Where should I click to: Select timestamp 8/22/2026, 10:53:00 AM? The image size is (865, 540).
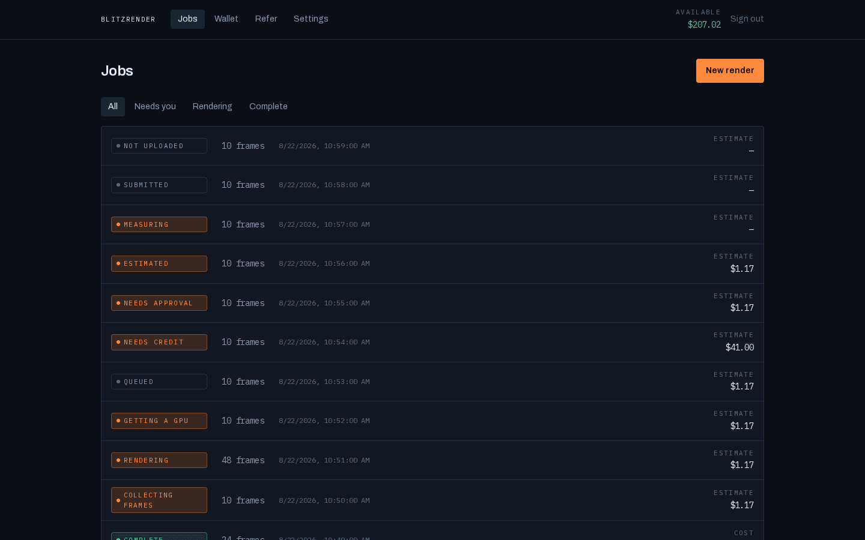pyautogui.click(x=324, y=382)
